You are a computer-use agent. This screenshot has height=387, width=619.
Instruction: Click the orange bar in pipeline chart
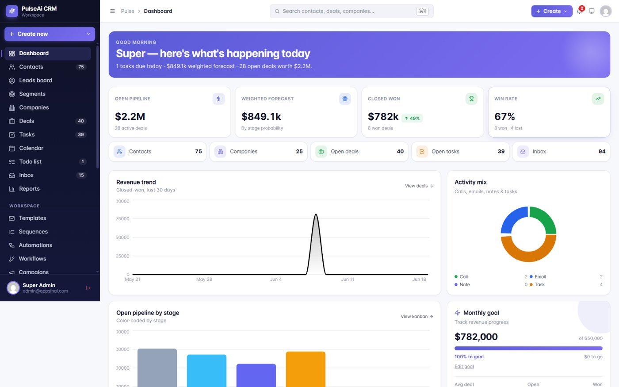pos(306,369)
